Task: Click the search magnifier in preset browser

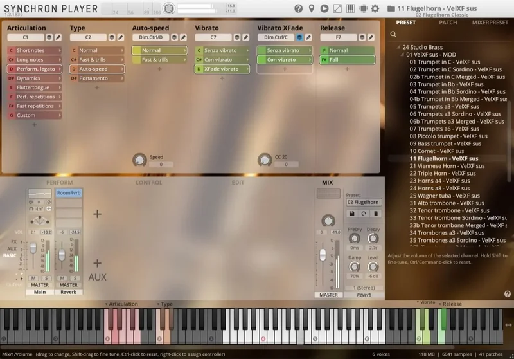Action: coord(393,34)
